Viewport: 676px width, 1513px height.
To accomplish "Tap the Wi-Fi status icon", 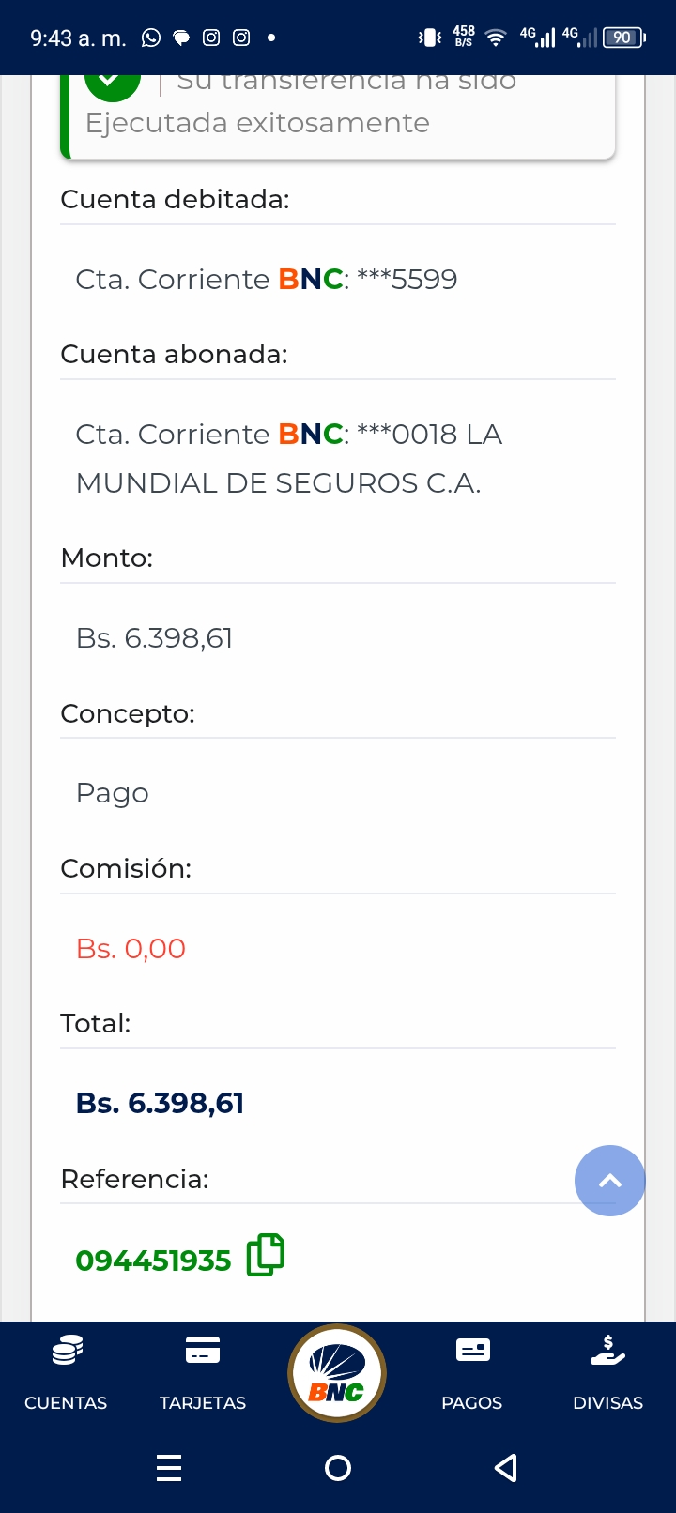I will pyautogui.click(x=496, y=38).
